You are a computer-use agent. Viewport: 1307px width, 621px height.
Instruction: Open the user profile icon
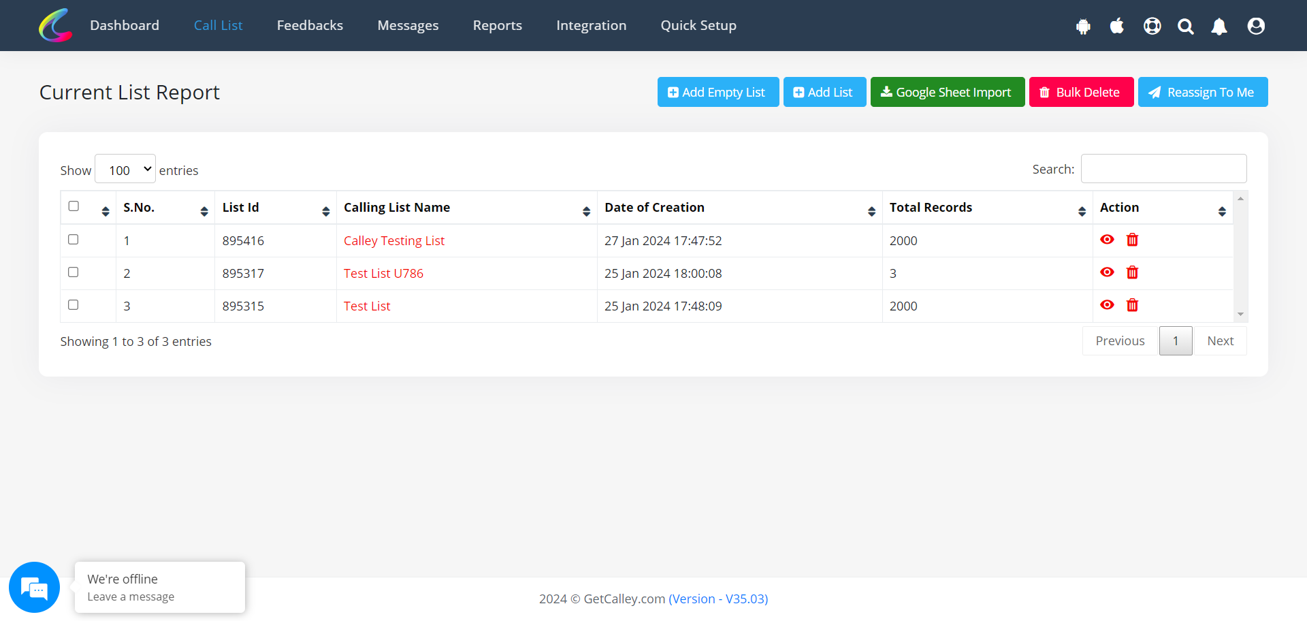[1256, 26]
